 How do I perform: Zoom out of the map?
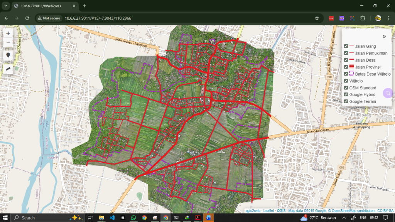[8, 42]
